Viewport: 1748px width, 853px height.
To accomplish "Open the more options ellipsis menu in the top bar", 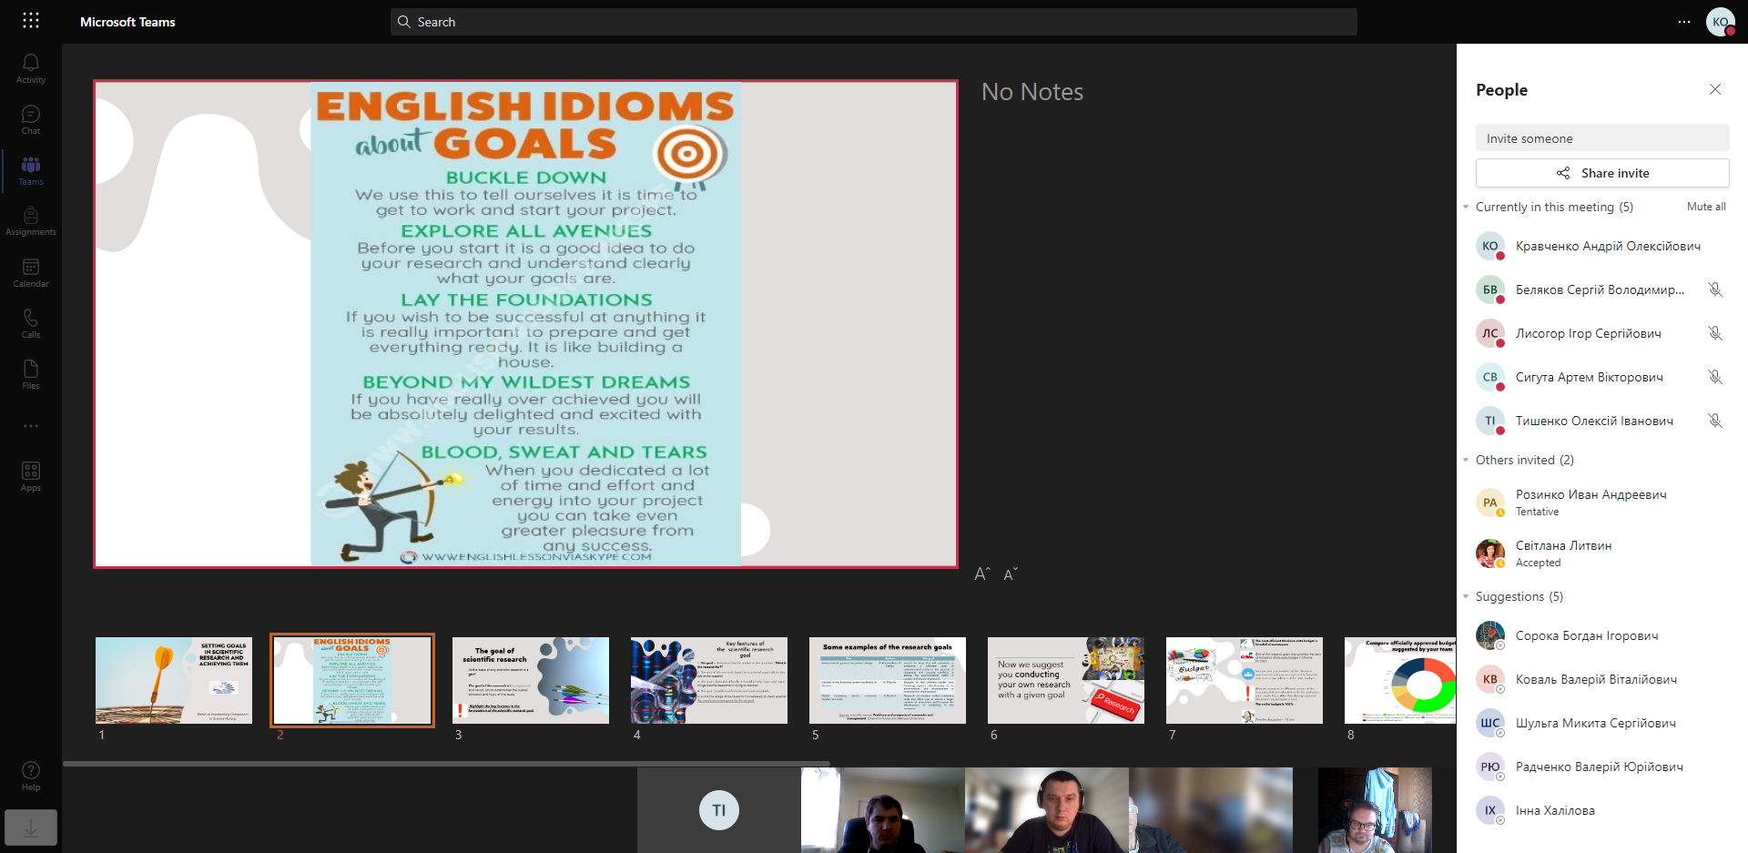I will tap(1683, 22).
